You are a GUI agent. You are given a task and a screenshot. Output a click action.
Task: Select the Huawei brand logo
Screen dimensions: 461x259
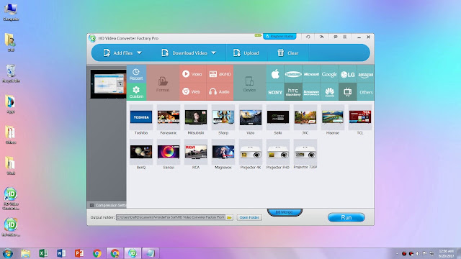click(330, 92)
